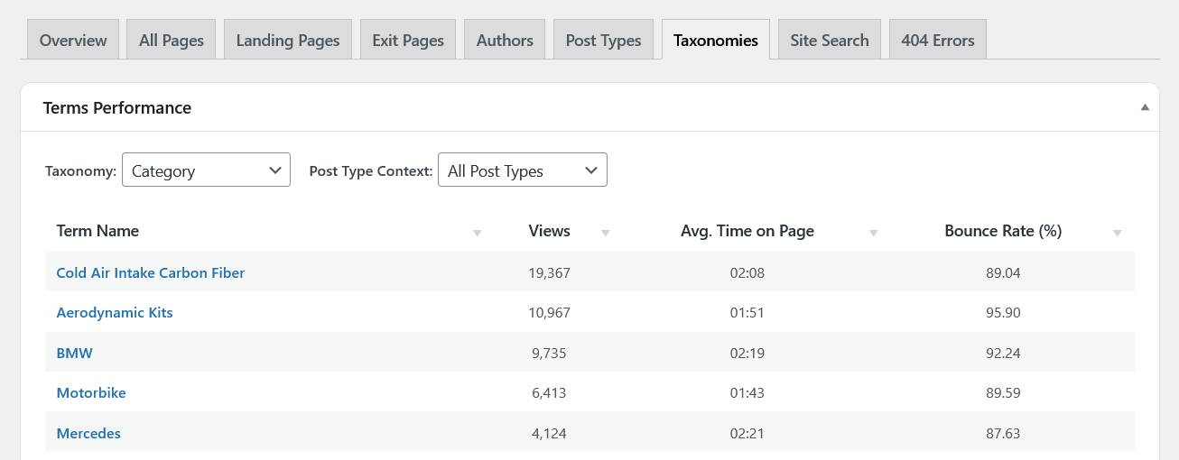Click the 19,367 views value
The height and width of the screenshot is (460, 1179).
coord(550,272)
